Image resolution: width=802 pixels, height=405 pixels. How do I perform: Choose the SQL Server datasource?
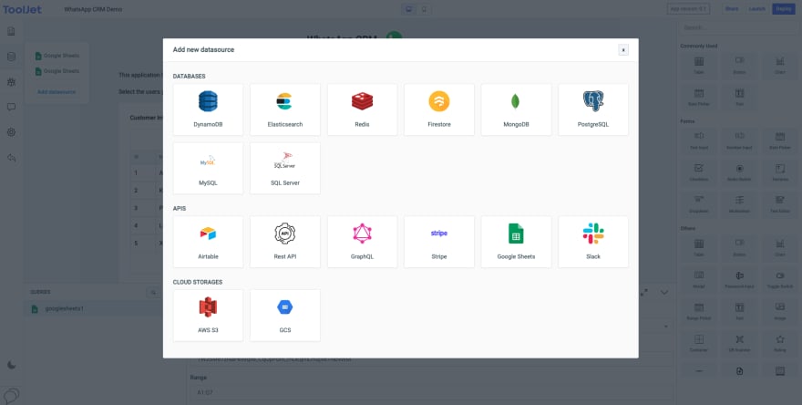click(285, 168)
